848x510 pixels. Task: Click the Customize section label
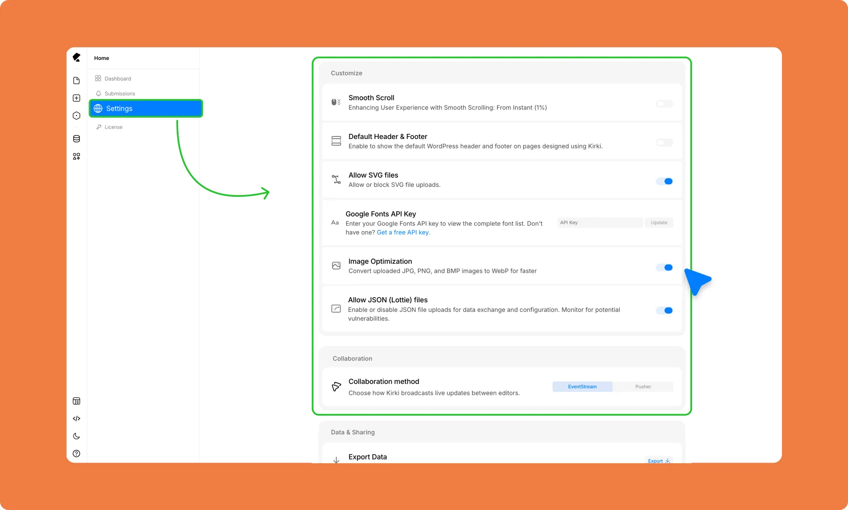(x=346, y=73)
